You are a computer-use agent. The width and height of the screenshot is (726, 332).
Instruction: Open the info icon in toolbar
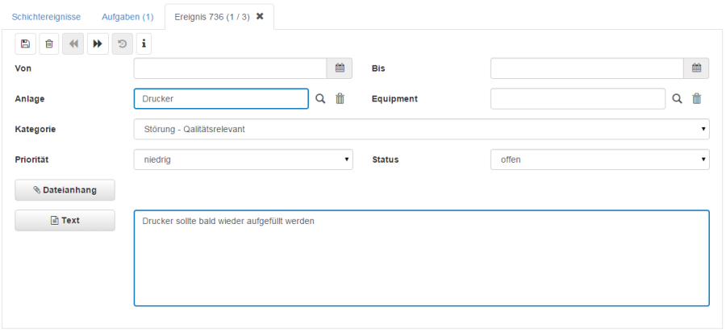[x=144, y=44]
